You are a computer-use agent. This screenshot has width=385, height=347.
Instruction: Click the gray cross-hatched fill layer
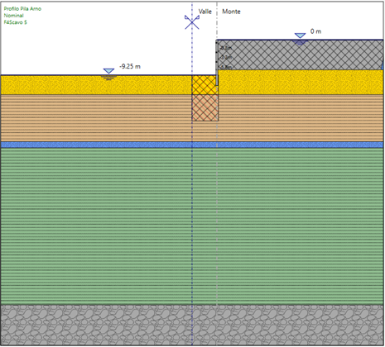(301, 55)
